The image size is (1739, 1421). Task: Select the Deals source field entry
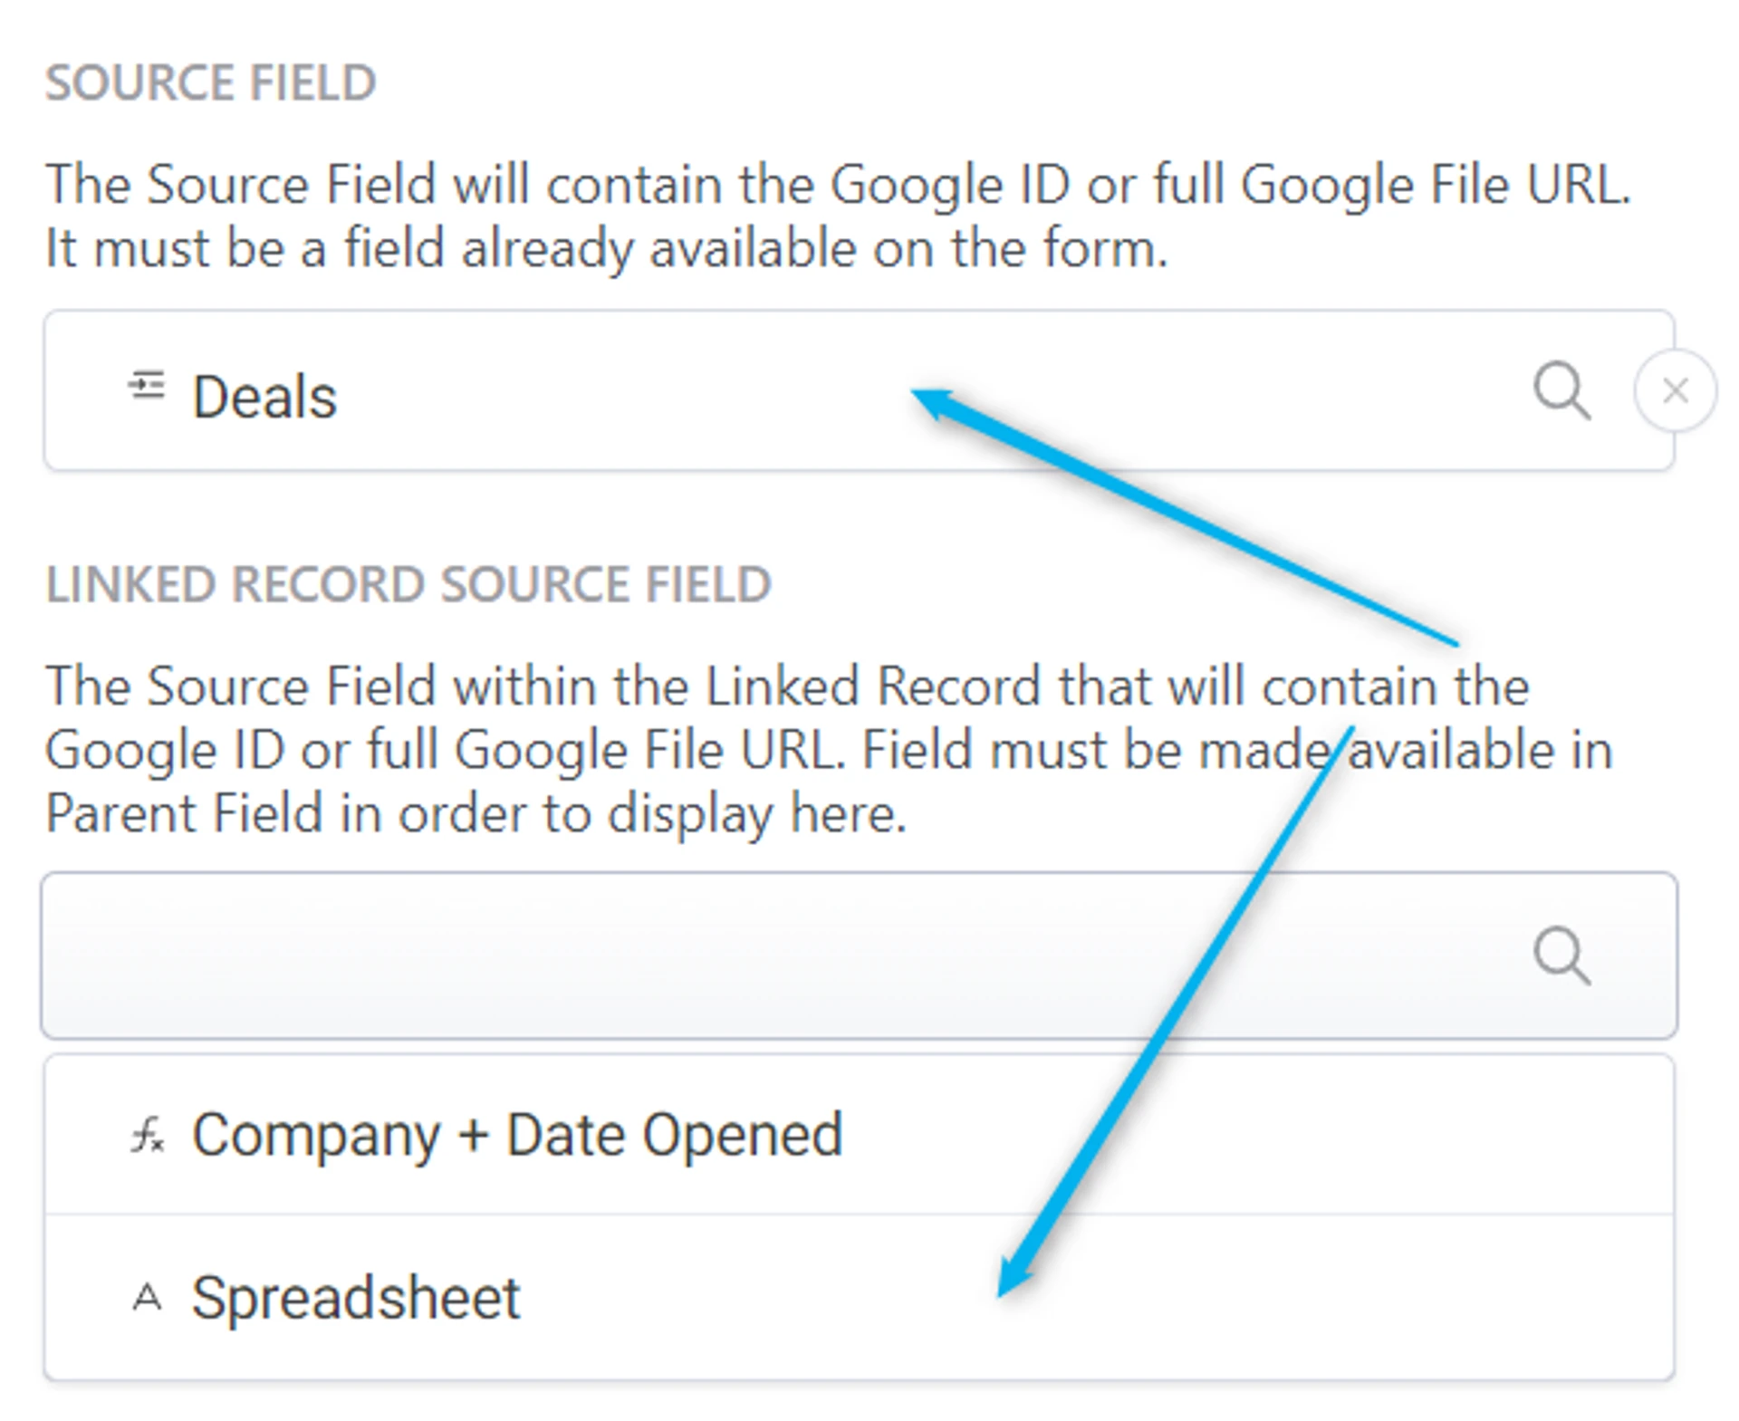(264, 394)
